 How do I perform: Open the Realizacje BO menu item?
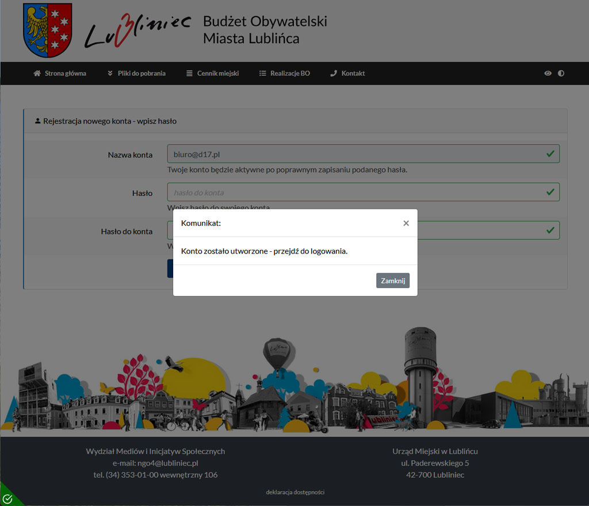pyautogui.click(x=284, y=74)
